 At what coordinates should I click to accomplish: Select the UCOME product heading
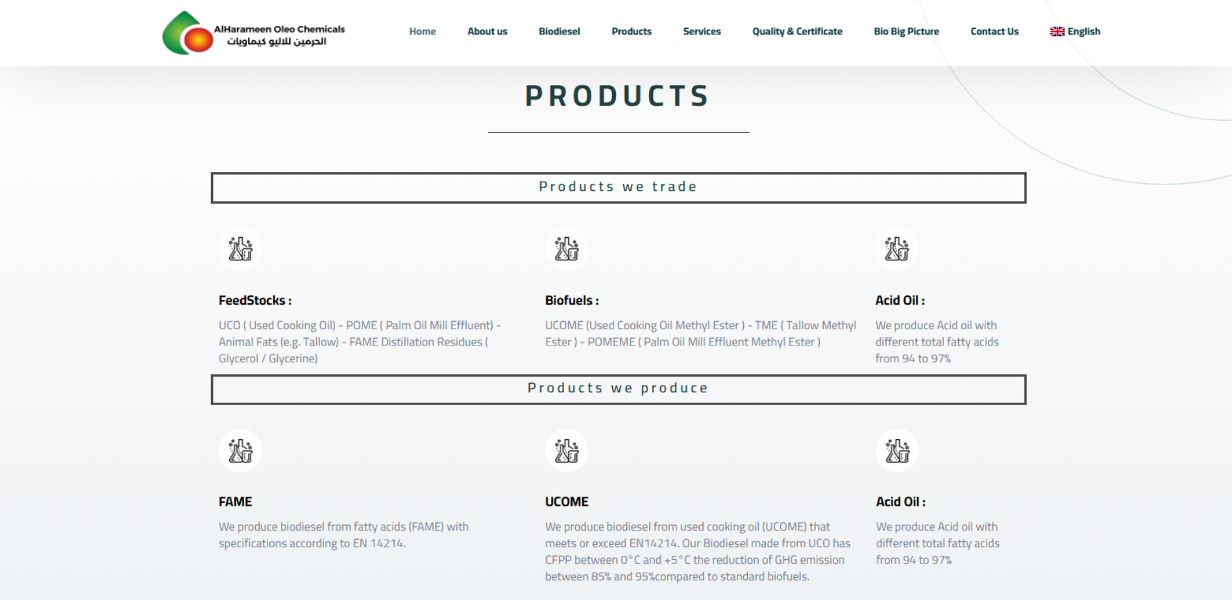click(567, 502)
